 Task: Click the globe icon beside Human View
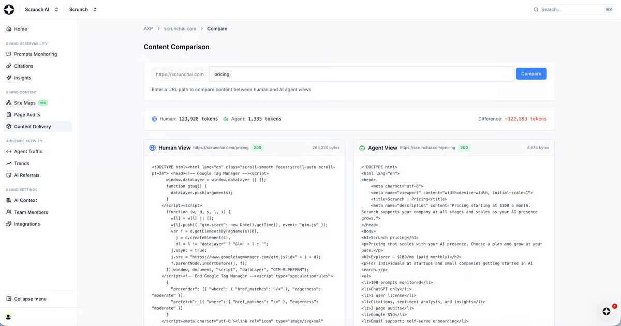click(152, 147)
